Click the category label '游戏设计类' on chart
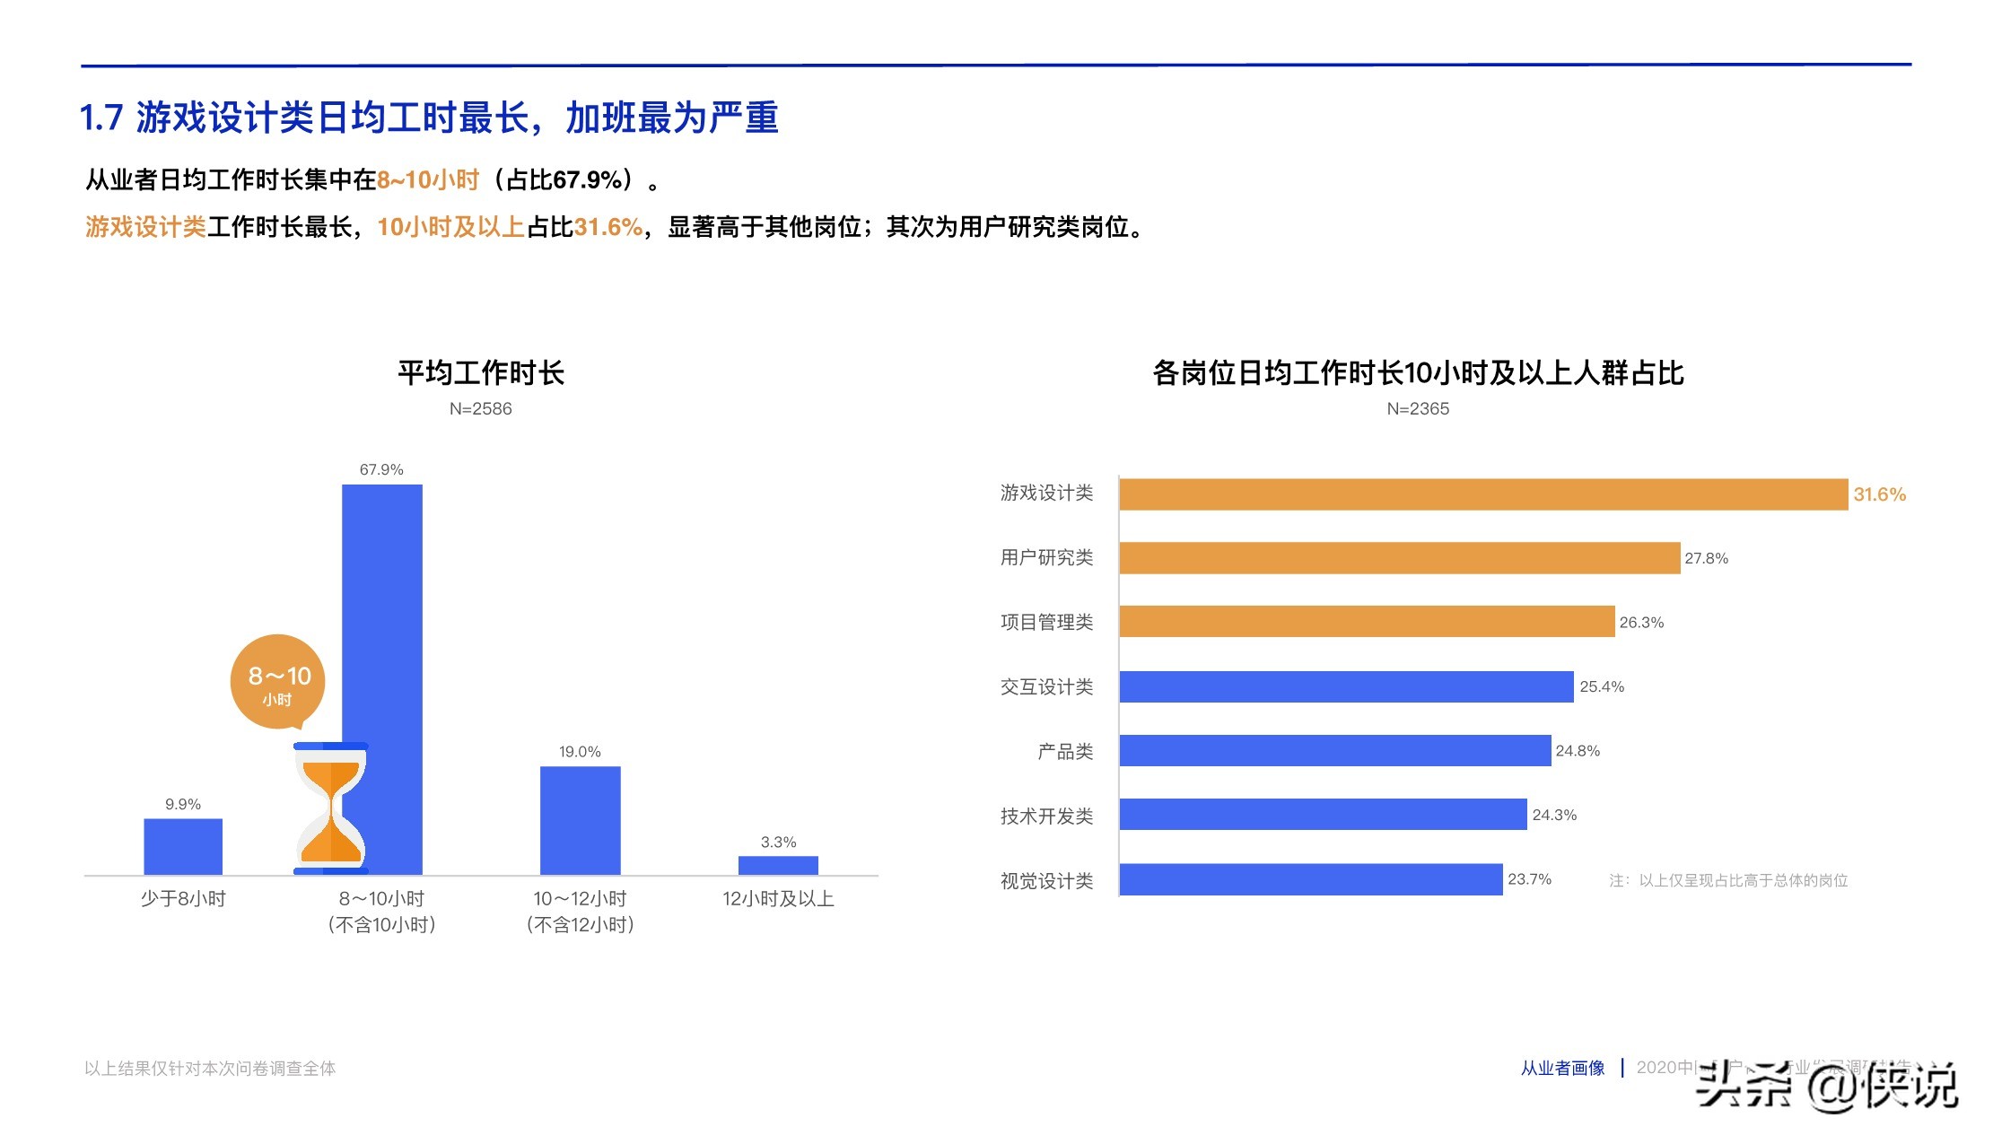The height and width of the screenshot is (1144, 1993). [x=1046, y=493]
